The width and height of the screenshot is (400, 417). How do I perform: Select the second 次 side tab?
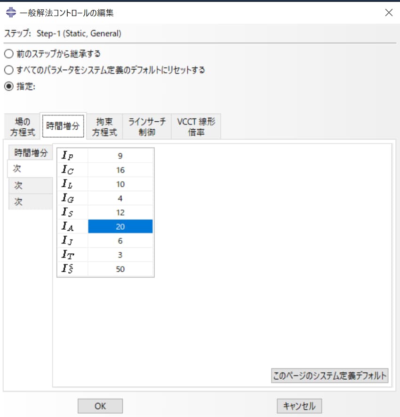[x=30, y=185]
